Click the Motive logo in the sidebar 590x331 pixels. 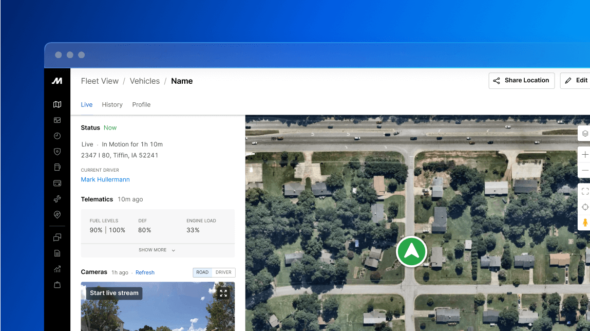coord(57,81)
